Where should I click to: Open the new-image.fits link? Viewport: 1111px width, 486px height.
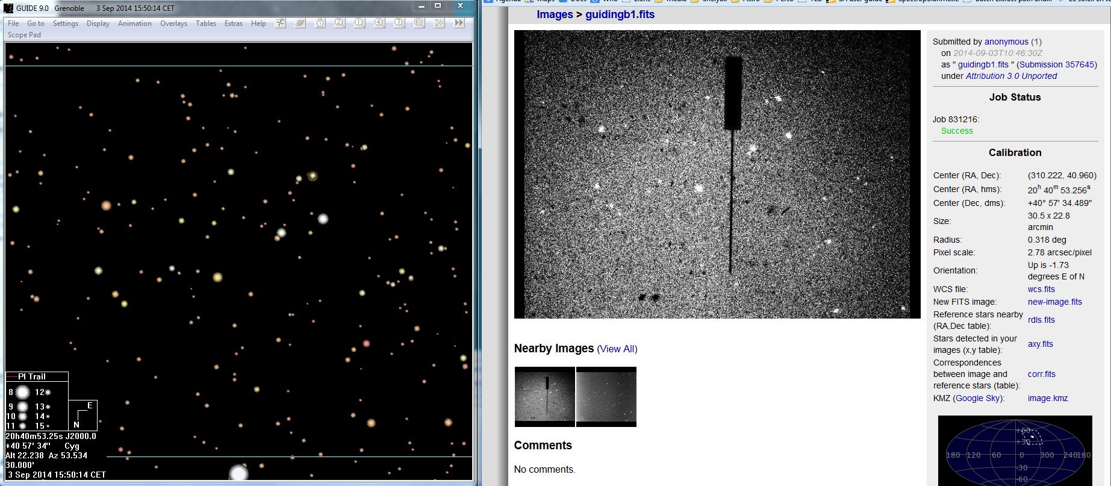1054,302
